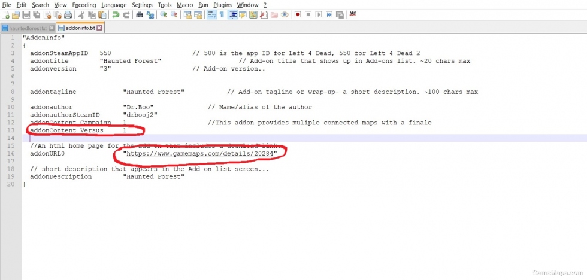The width and height of the screenshot is (587, 280).
Task: Click the gamemaps.com details URL link
Action: [200, 153]
